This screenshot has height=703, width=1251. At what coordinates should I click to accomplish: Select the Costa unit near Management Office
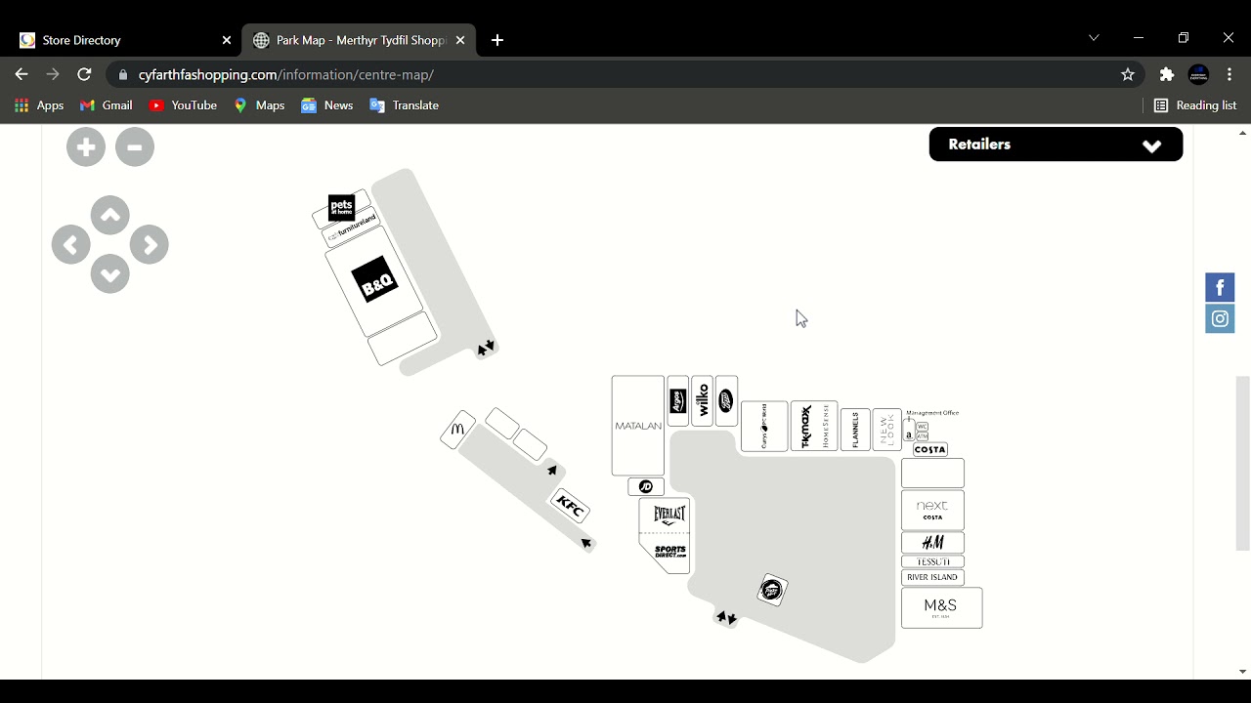[x=930, y=450]
